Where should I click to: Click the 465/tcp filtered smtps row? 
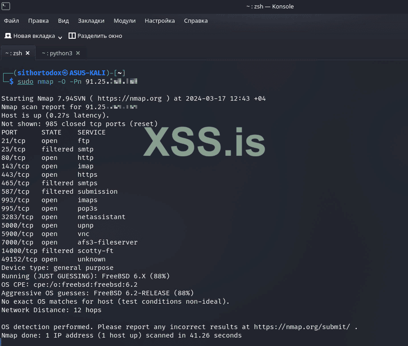[x=49, y=183]
